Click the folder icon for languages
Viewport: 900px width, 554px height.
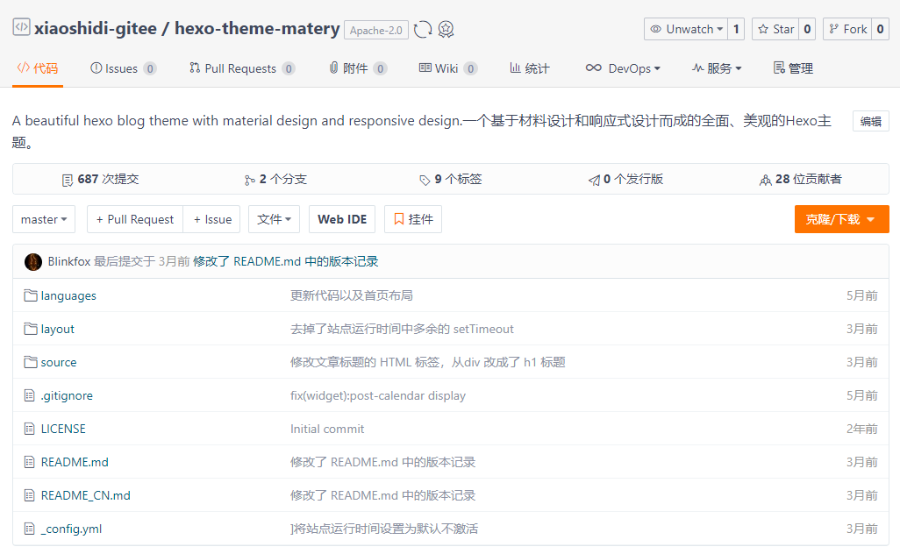point(31,295)
